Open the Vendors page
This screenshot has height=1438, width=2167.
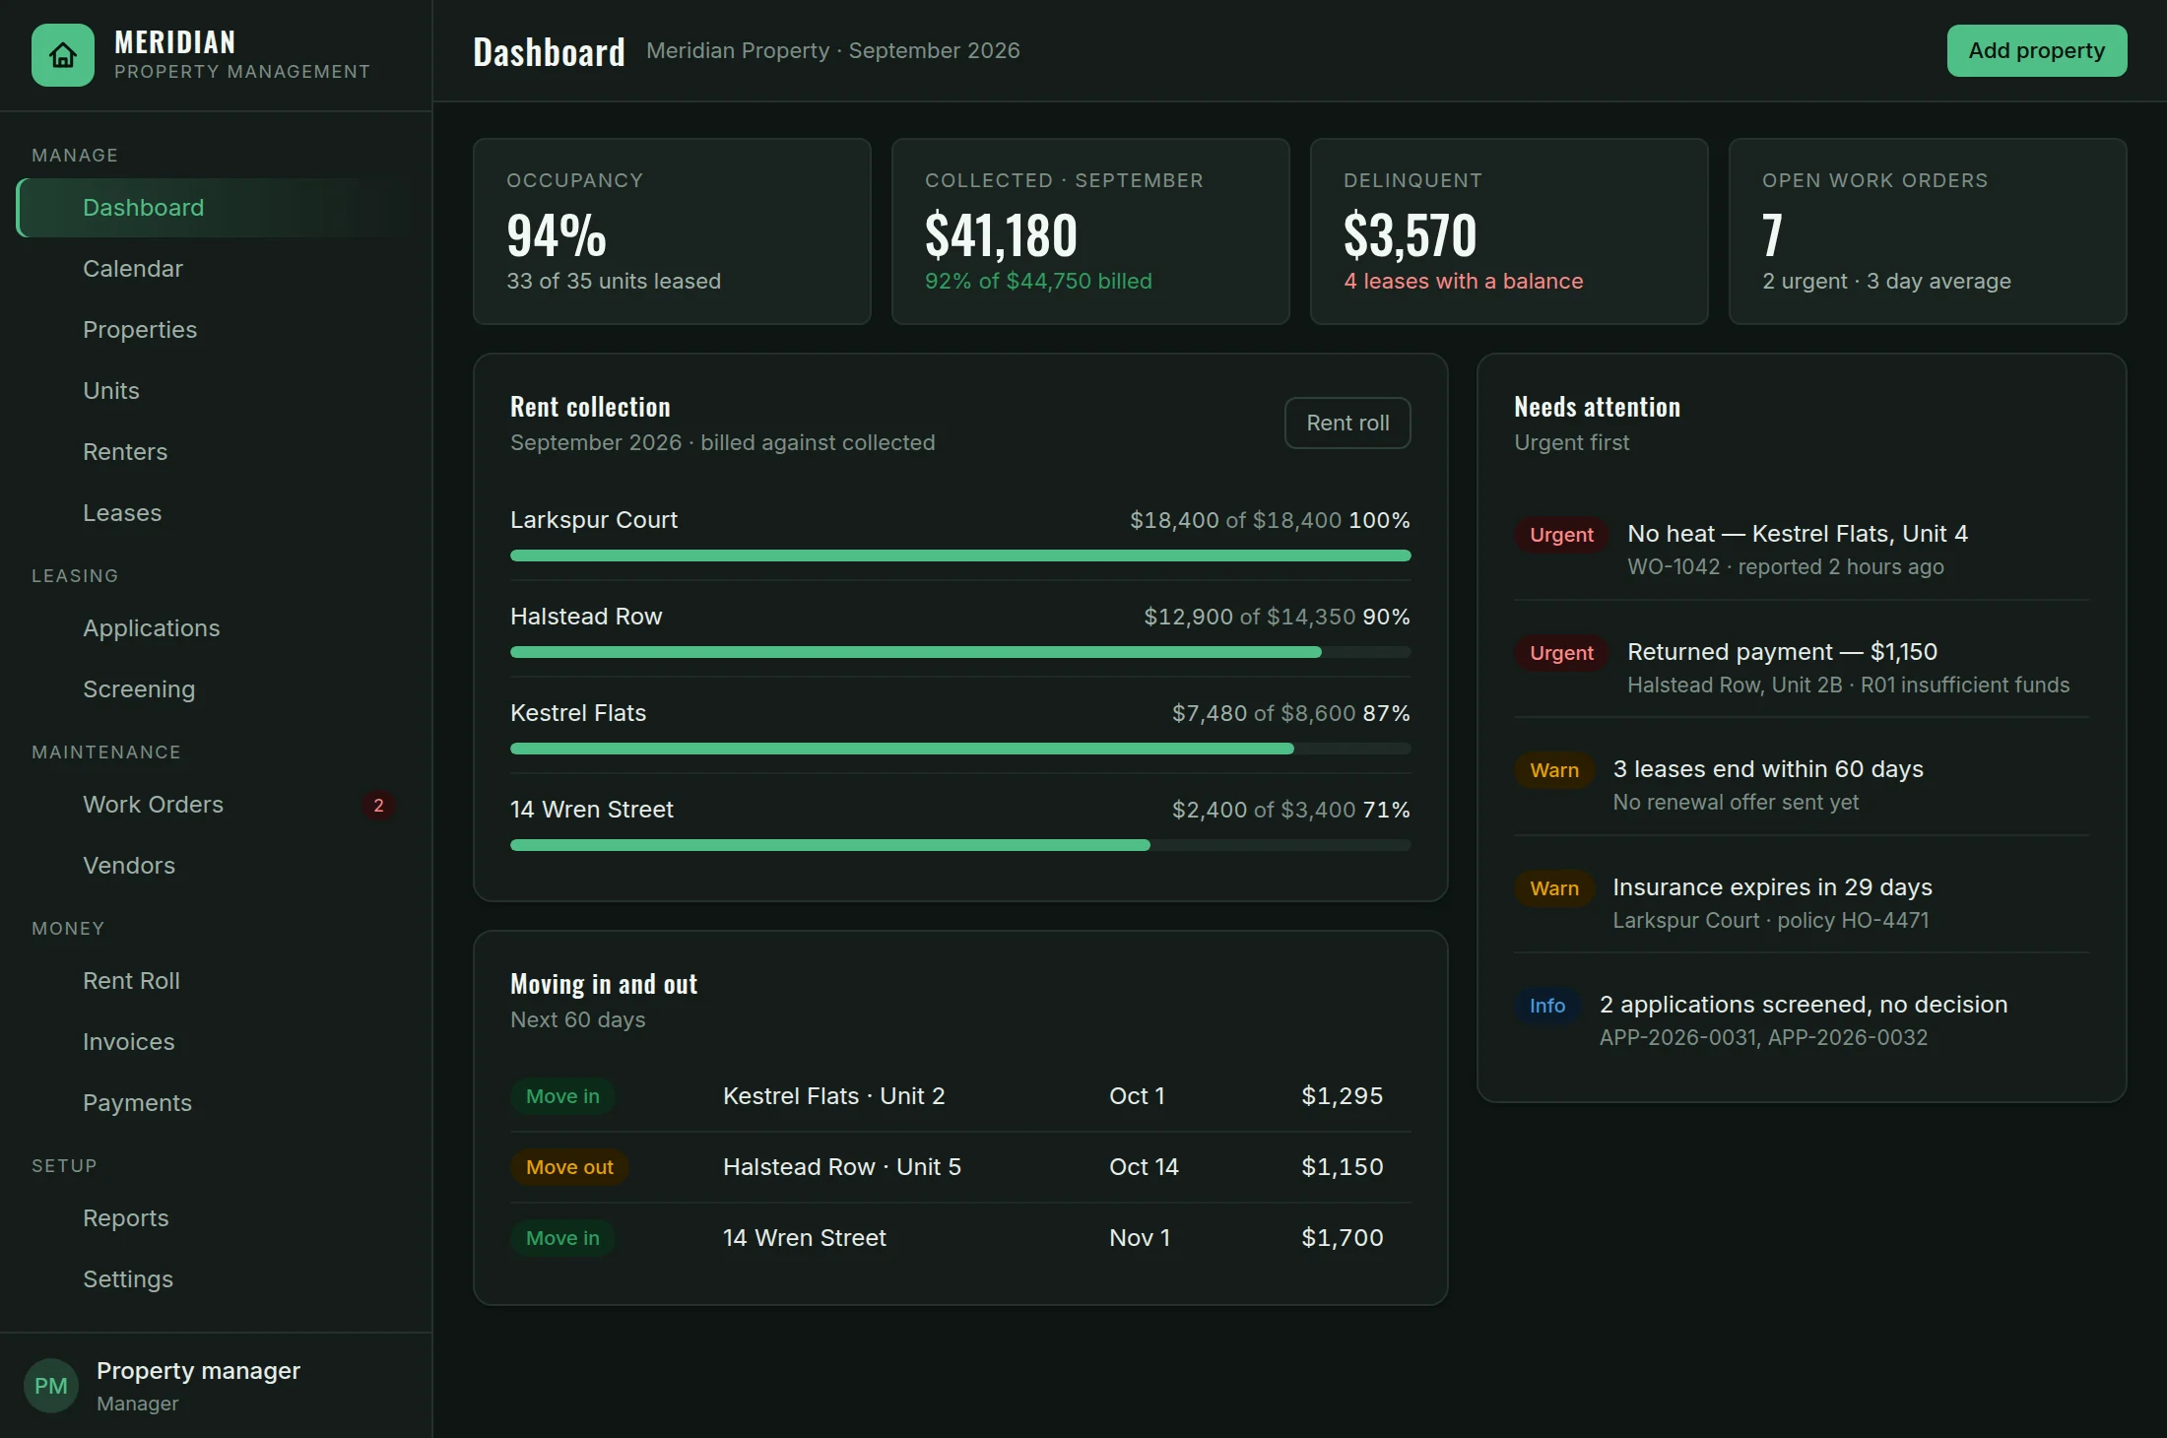click(216, 866)
